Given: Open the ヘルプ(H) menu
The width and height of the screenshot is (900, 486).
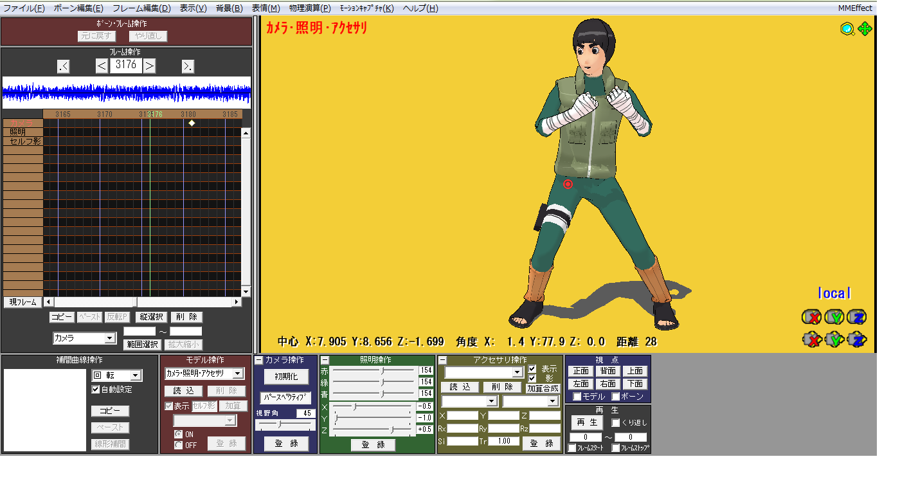Looking at the screenshot, I should pos(420,8).
